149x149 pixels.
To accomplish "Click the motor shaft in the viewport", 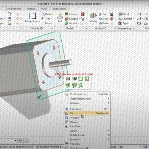I will (60, 63).
